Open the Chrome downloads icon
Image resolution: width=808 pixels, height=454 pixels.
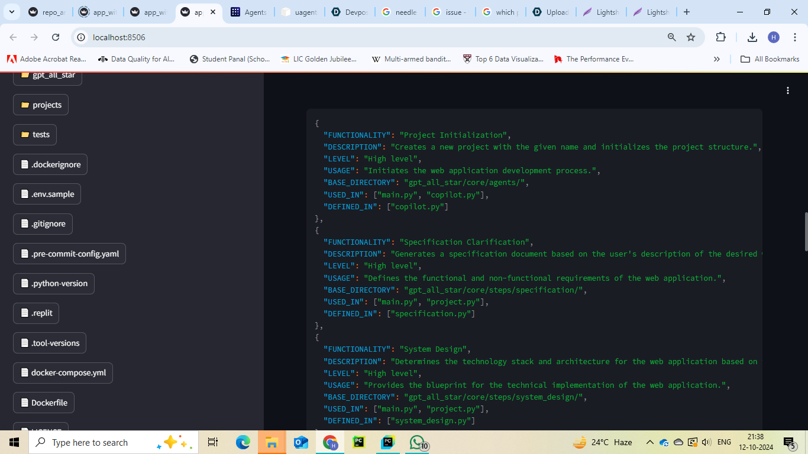point(752,37)
